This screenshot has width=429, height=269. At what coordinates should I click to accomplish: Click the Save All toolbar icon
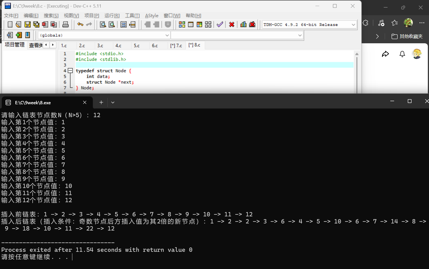coord(36,24)
